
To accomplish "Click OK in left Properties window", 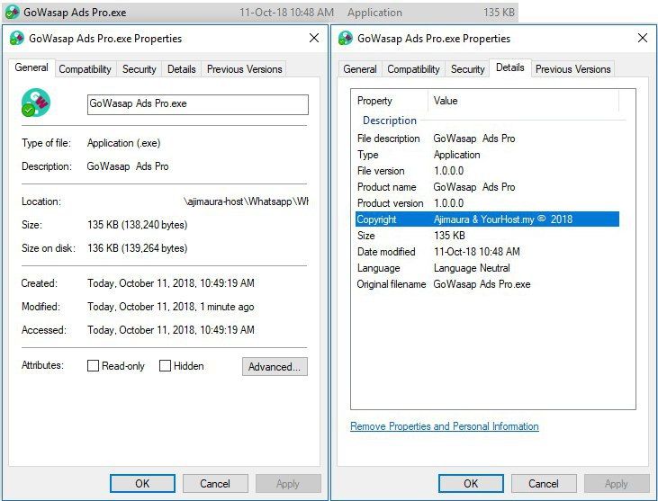I will 143,484.
